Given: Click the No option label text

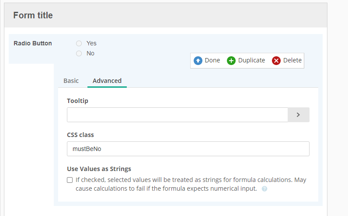Looking at the screenshot, I should pyautogui.click(x=90, y=53).
